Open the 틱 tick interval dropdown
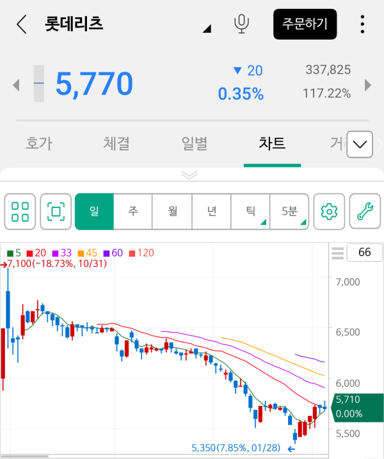The image size is (384, 459). tap(250, 211)
